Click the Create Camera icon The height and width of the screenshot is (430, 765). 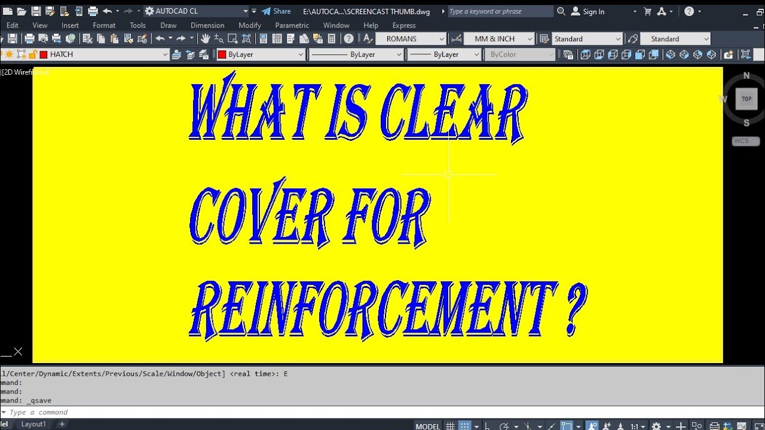tap(728, 54)
